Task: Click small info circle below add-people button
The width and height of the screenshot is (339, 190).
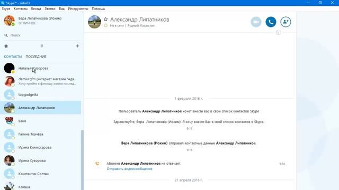Action: pos(278,33)
